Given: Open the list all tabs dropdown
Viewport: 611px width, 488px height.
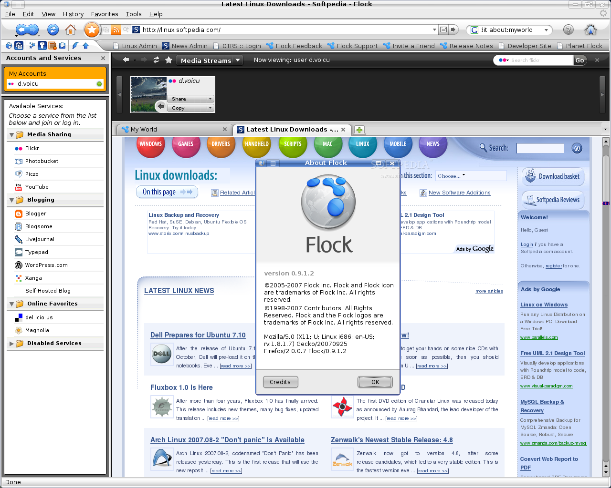Looking at the screenshot, I should click(605, 129).
